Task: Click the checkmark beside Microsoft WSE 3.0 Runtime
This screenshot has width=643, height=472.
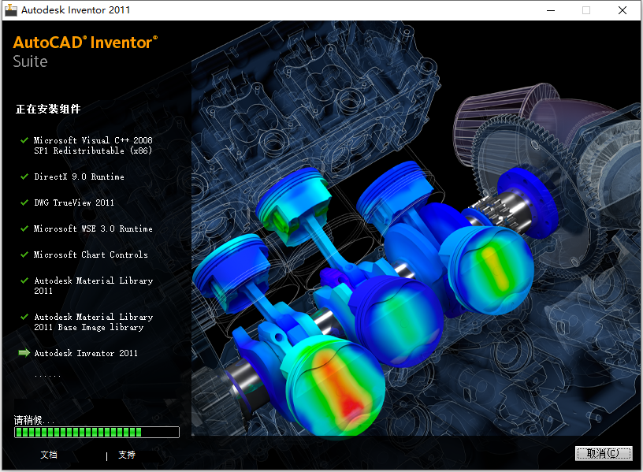Action: pyautogui.click(x=24, y=229)
